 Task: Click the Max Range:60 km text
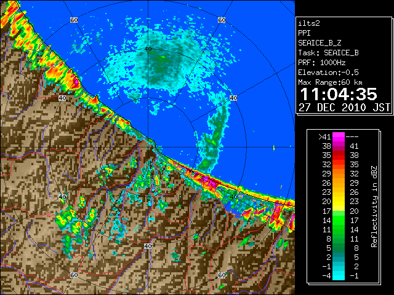pyautogui.click(x=330, y=82)
